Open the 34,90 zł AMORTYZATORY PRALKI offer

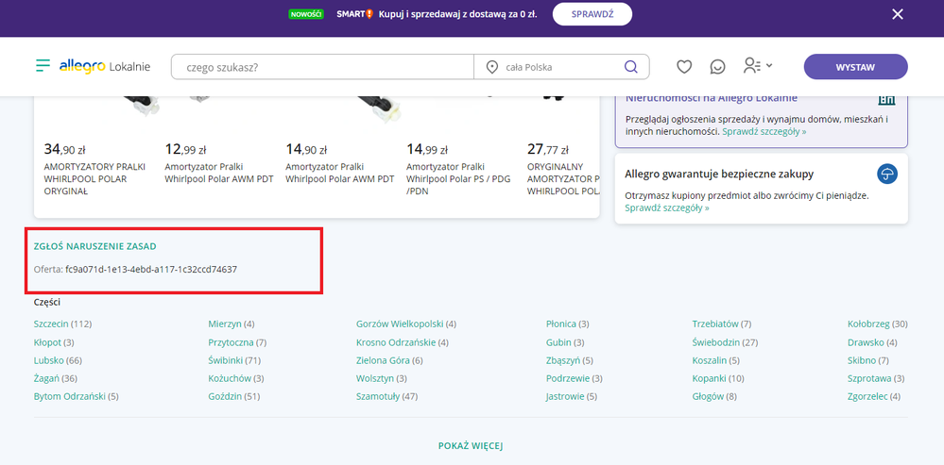tap(95, 169)
